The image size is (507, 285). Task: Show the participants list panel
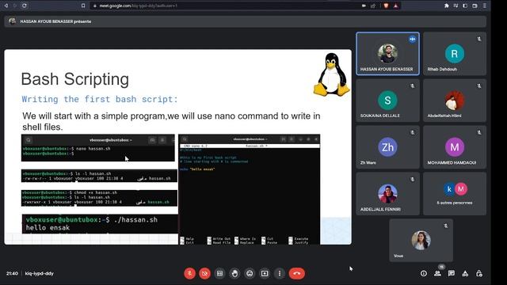[x=437, y=273]
